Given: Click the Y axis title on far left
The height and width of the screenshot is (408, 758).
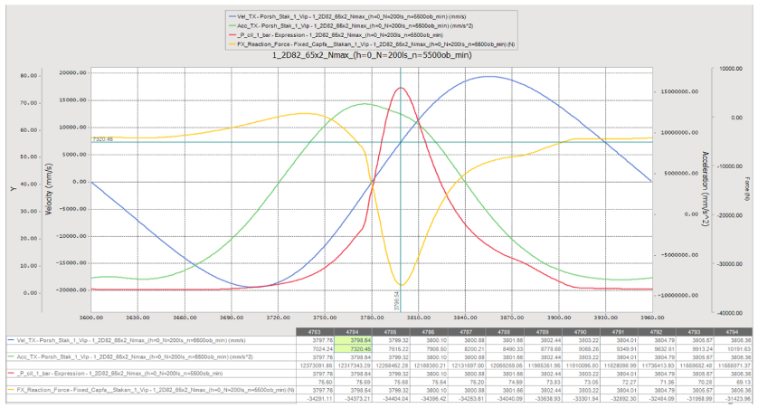Looking at the screenshot, I should [x=14, y=188].
